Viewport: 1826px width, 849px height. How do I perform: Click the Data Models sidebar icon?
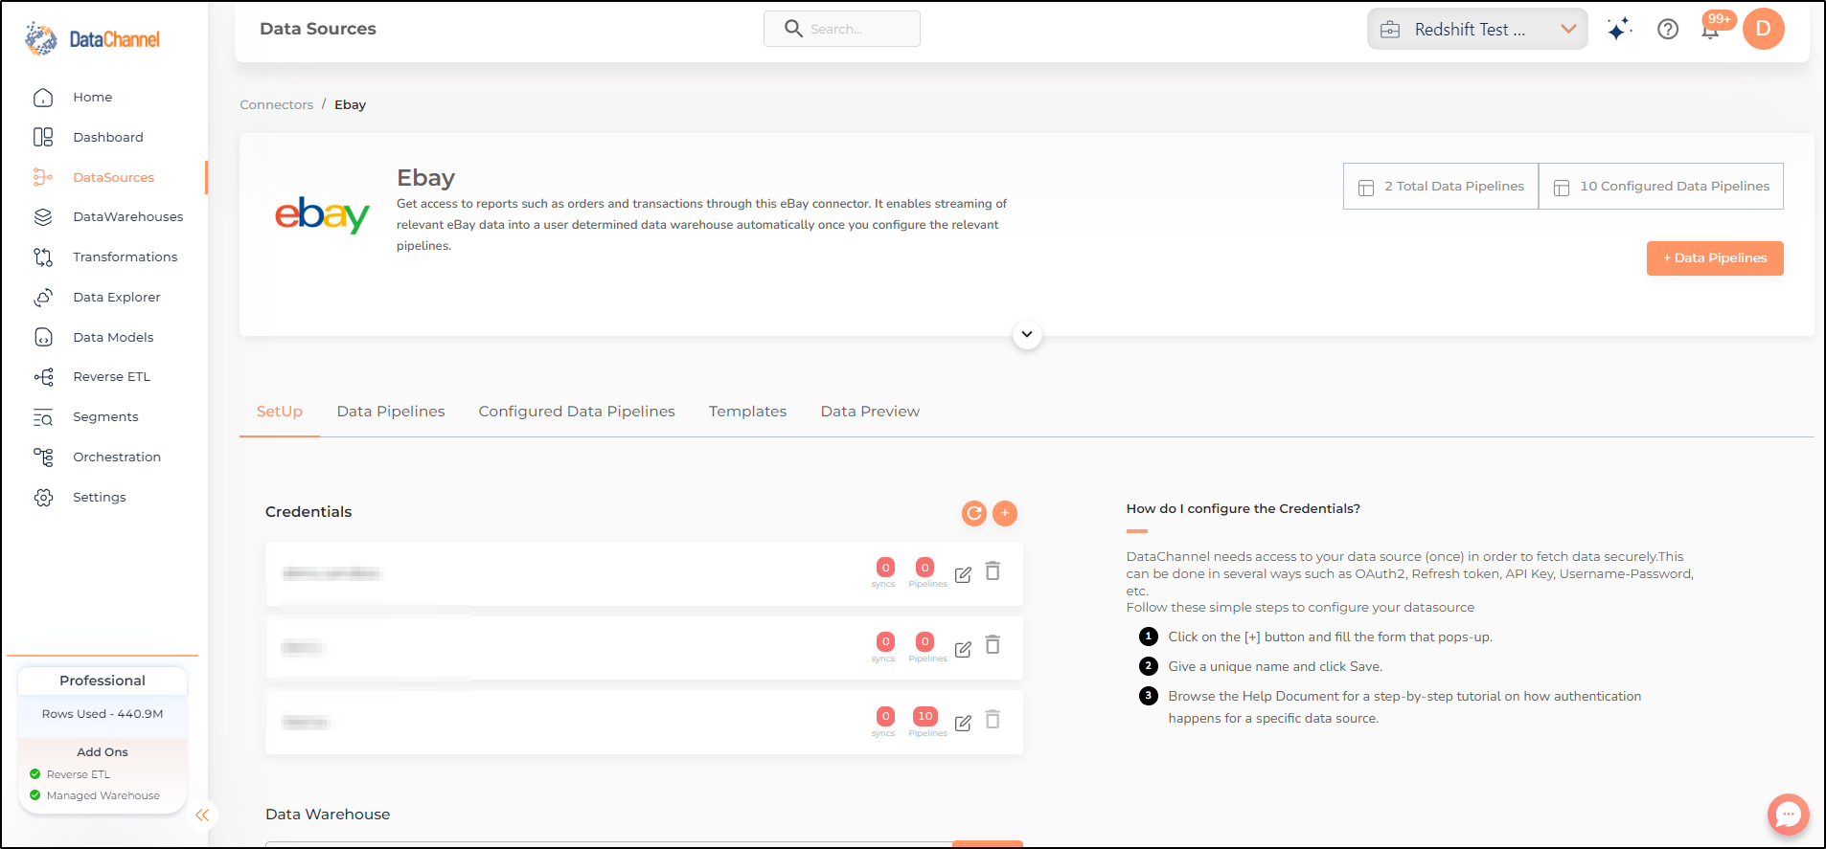(43, 337)
